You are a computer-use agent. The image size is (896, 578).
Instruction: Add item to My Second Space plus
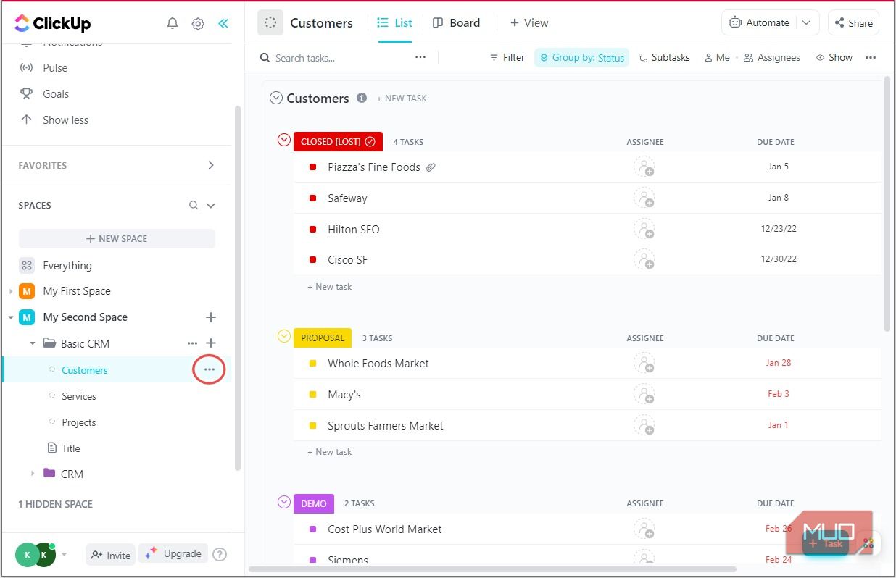pos(211,317)
